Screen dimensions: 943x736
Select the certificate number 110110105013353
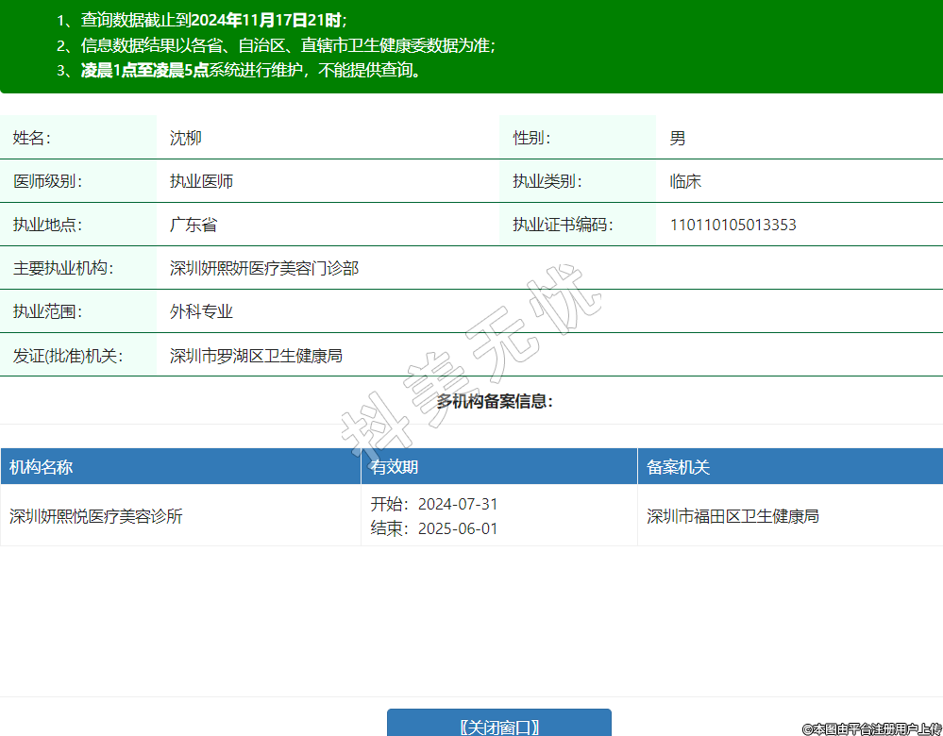(x=733, y=225)
